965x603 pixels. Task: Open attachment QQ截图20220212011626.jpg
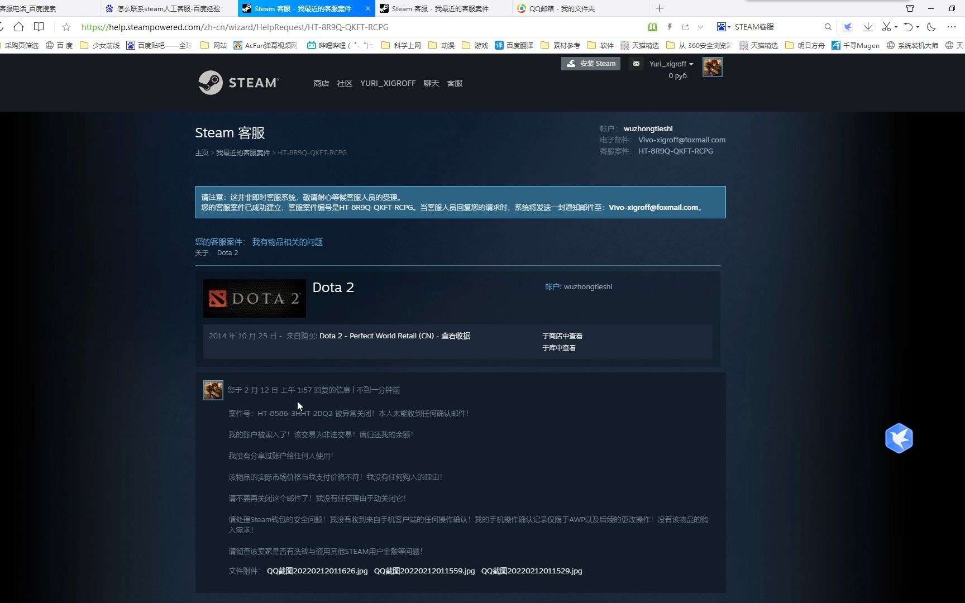click(x=317, y=571)
